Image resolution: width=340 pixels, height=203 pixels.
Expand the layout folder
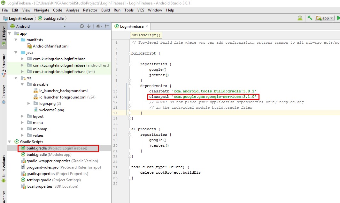pos(22,116)
